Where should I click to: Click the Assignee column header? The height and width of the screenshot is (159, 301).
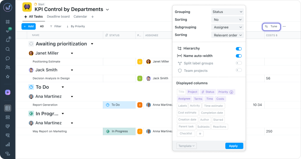(x=152, y=35)
